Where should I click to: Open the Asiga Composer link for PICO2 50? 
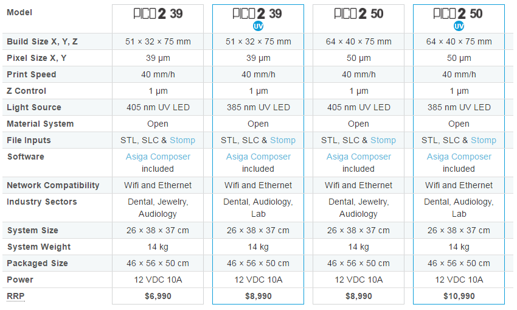click(x=359, y=157)
